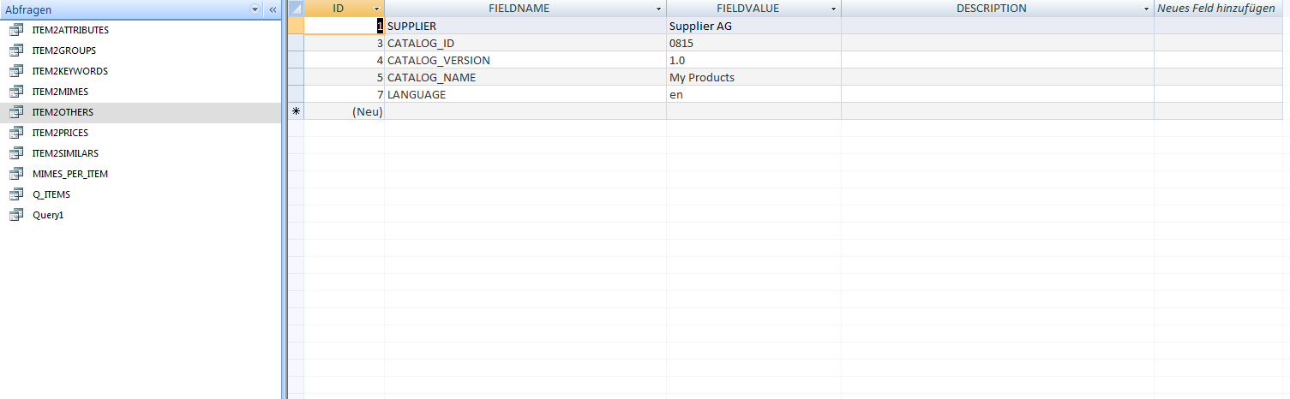Click the ITEM2KEYWORDS query icon
The height and width of the screenshot is (399, 1290).
(15, 71)
